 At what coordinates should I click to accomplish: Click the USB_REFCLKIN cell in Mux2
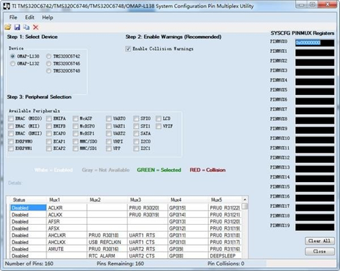[107, 242]
